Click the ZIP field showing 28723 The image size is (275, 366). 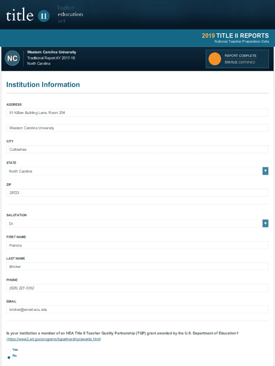[137, 193]
